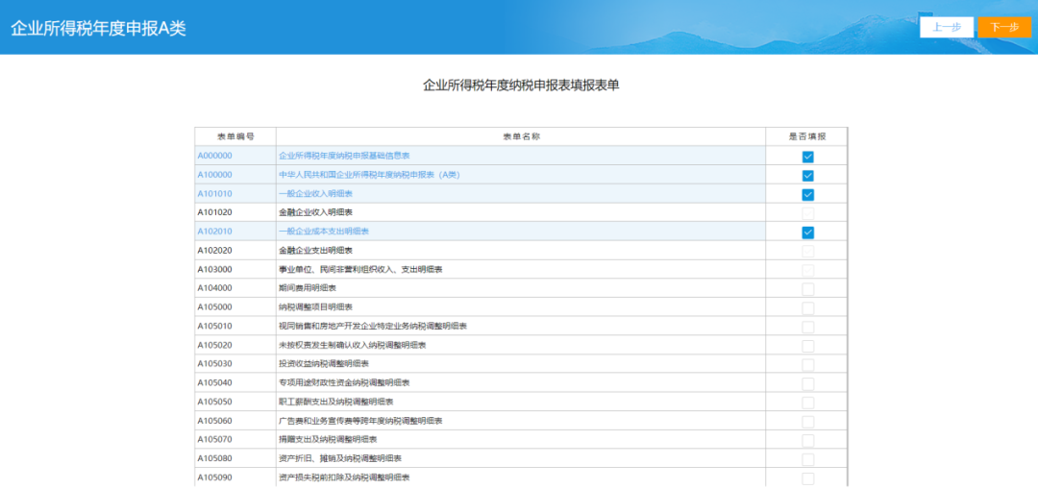This screenshot has width=1038, height=489.
Task: Click the code cell A105030
Action: (214, 364)
